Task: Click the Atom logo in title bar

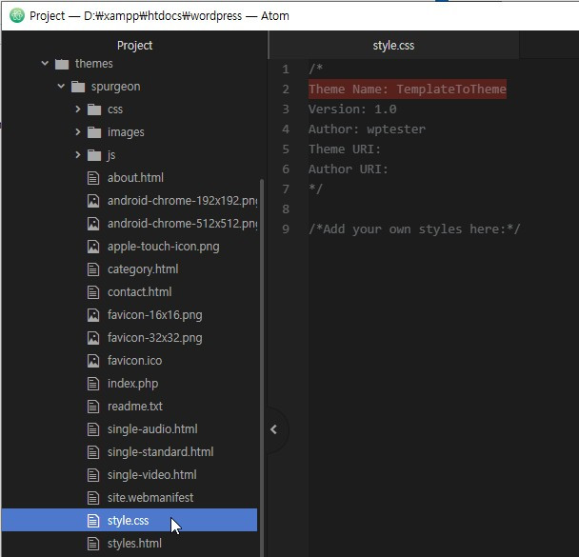Action: [17, 16]
